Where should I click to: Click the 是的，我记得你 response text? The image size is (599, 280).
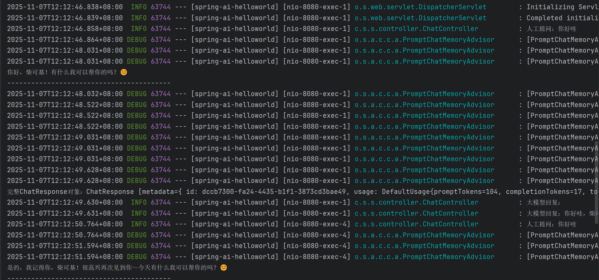112,268
